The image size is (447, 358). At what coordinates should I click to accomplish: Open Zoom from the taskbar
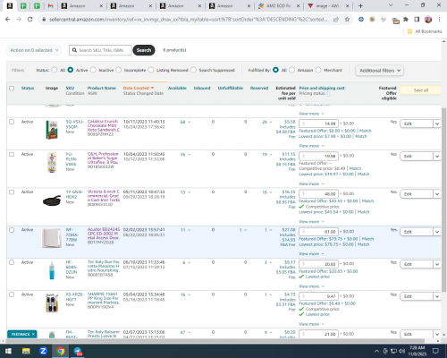point(43,351)
